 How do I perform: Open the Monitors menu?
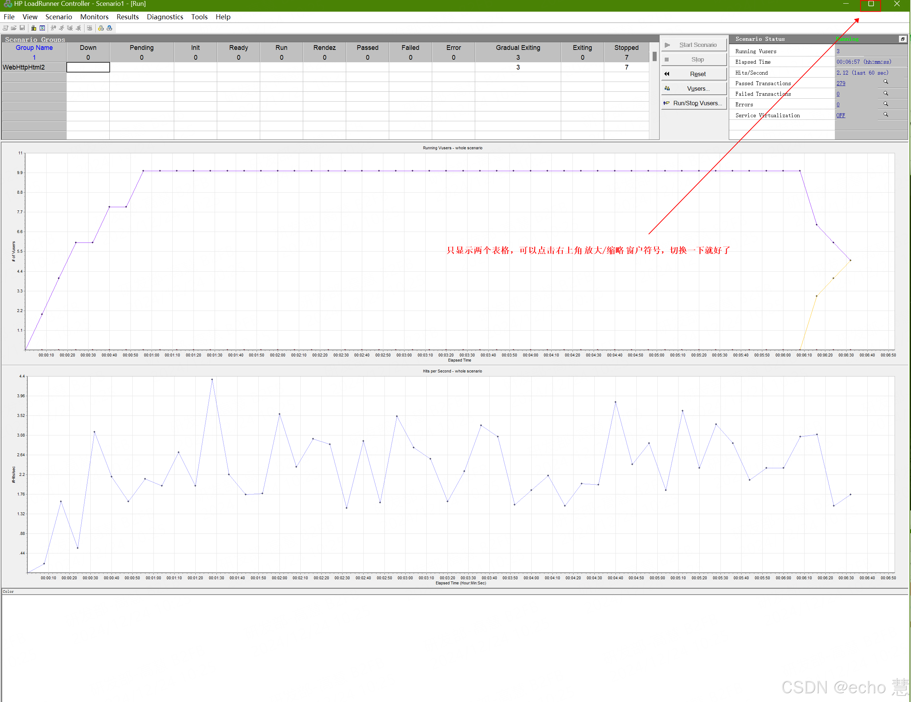tap(94, 17)
